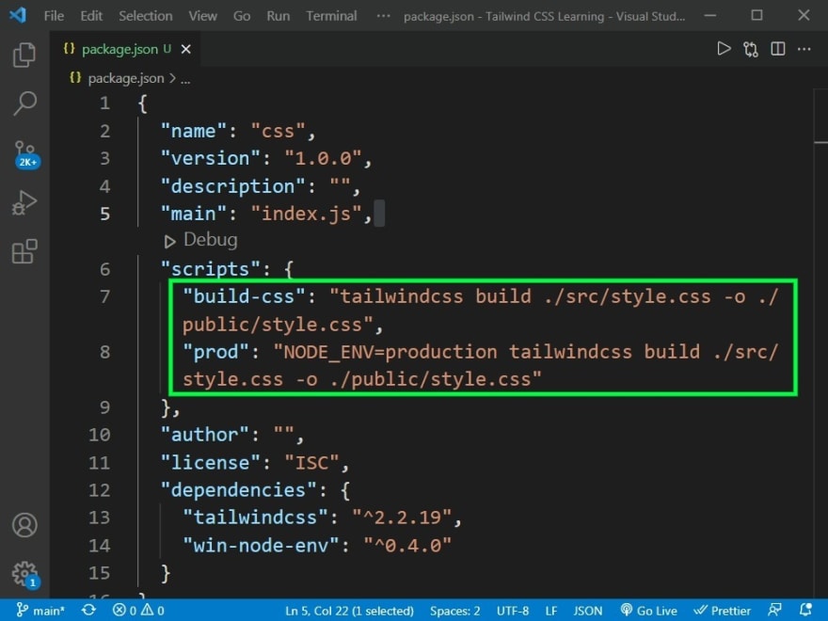828x621 pixels.
Task: Click the VS Code logo icon
Action: (x=18, y=15)
